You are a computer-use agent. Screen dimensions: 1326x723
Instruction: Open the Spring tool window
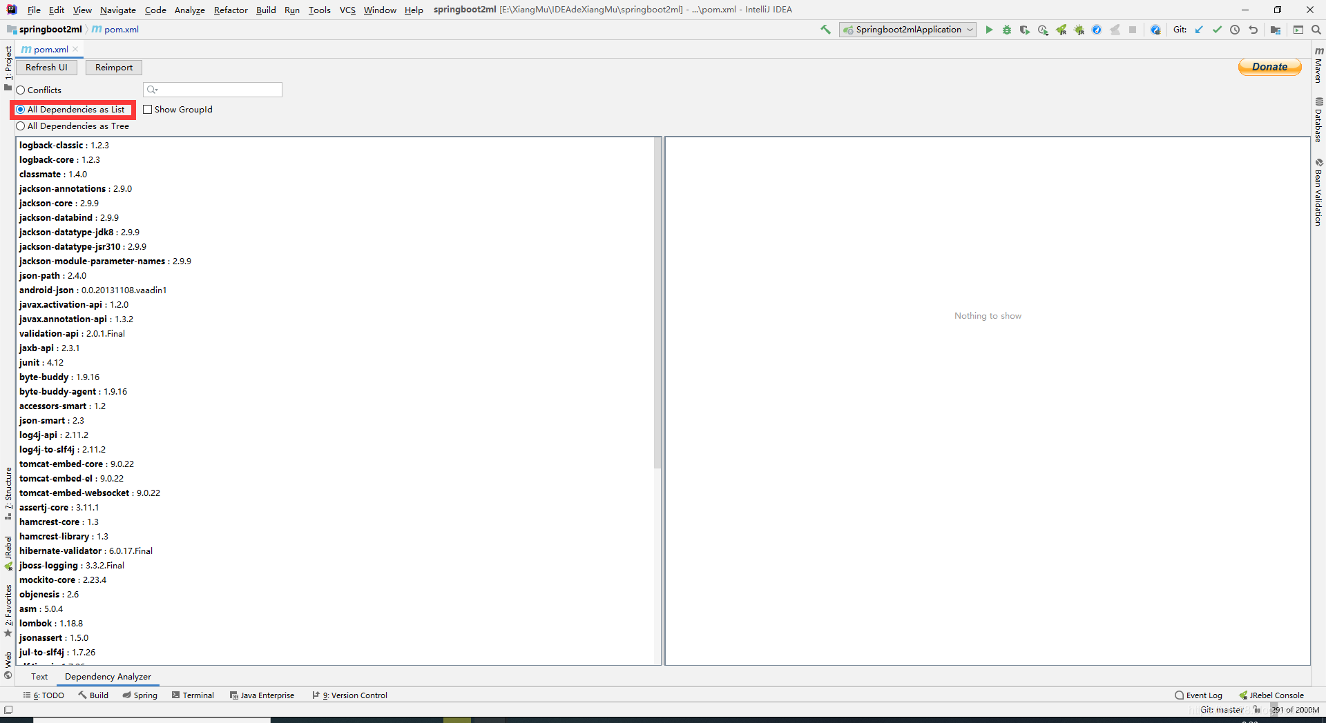pos(140,695)
